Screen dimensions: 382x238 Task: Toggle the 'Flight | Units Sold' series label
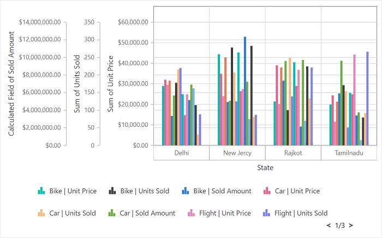pyautogui.click(x=301, y=213)
